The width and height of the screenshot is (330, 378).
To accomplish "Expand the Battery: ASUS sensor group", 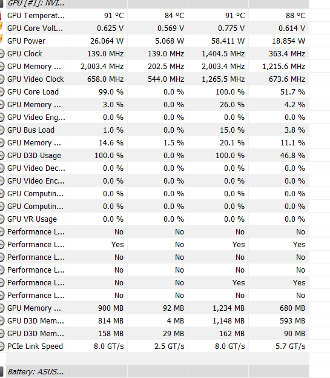I will coord(2,371).
